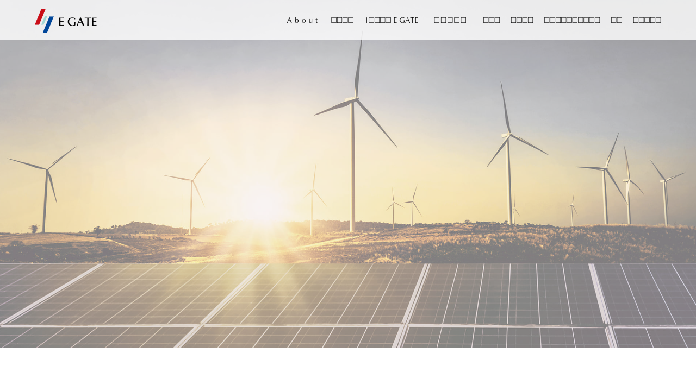
Task: Click the four-character item before the longest nav link
Action: tap(521, 20)
